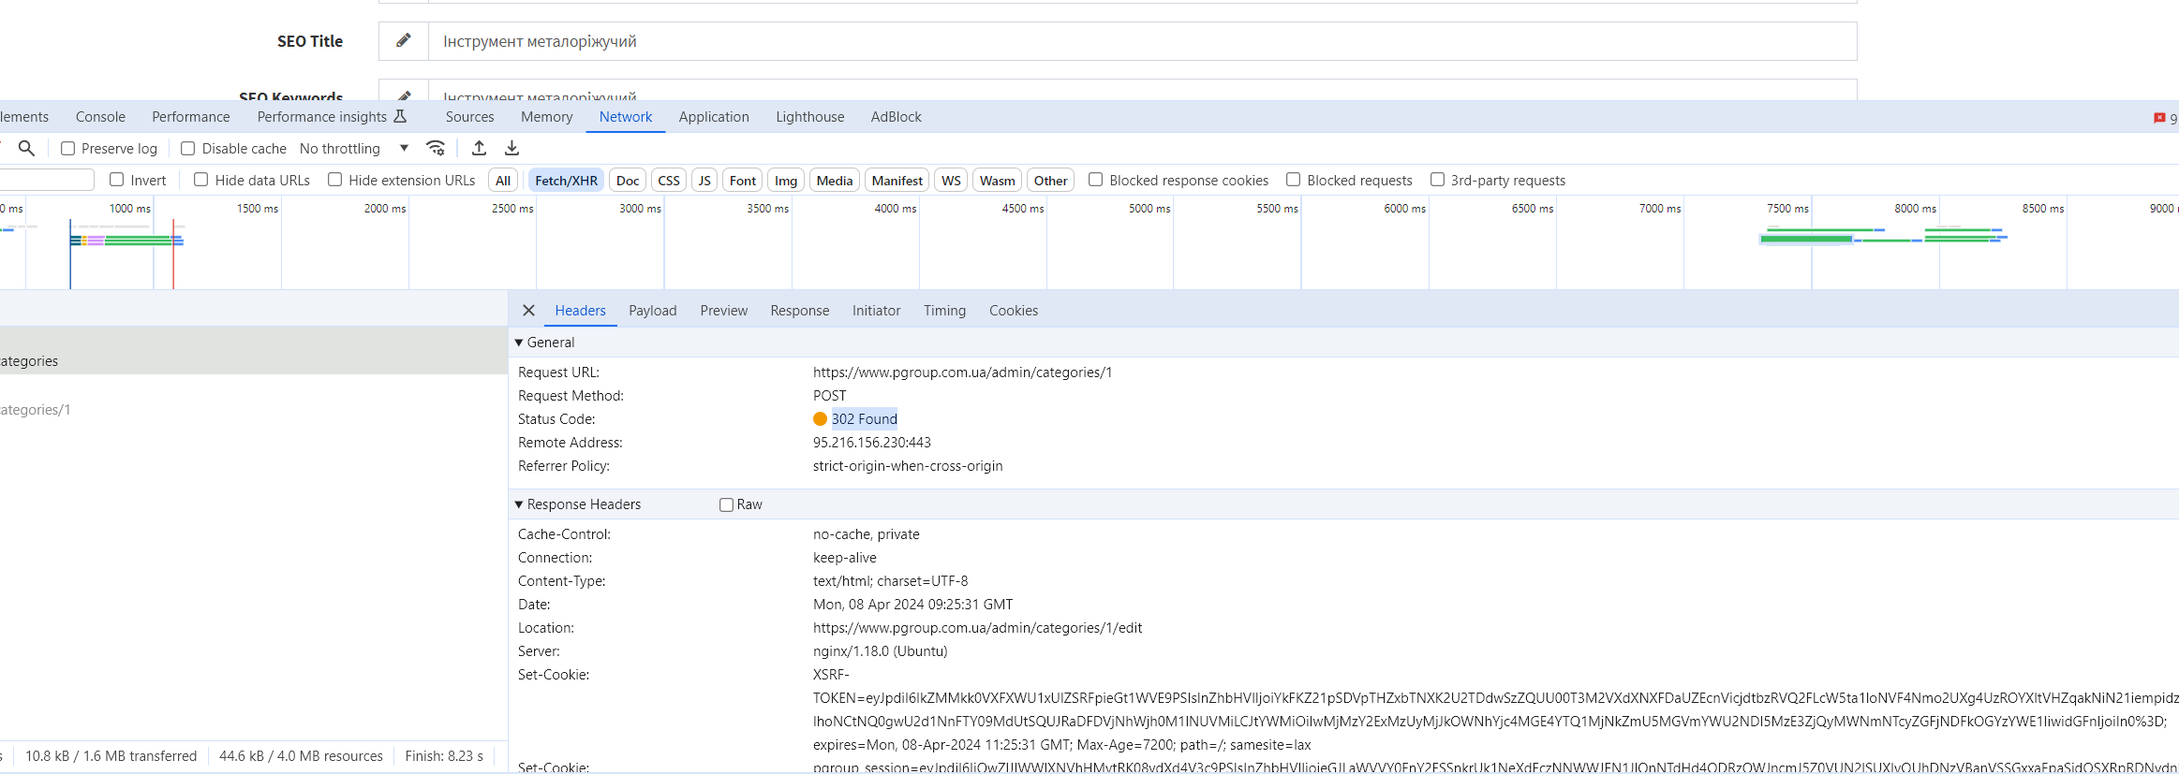
Task: Click the SEO Title pencil icon
Action: pyautogui.click(x=404, y=41)
